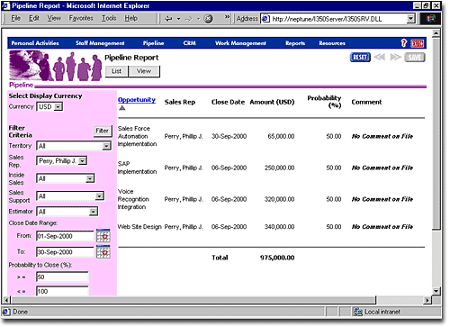This screenshot has height=327, width=450.
Task: Open the Territory dropdown
Action: click(106, 146)
